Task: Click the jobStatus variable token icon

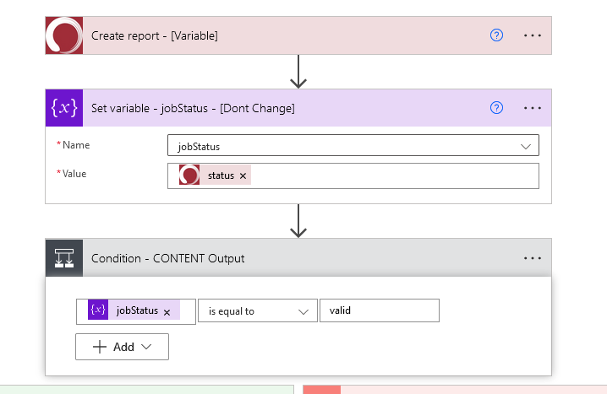Action: tap(98, 310)
